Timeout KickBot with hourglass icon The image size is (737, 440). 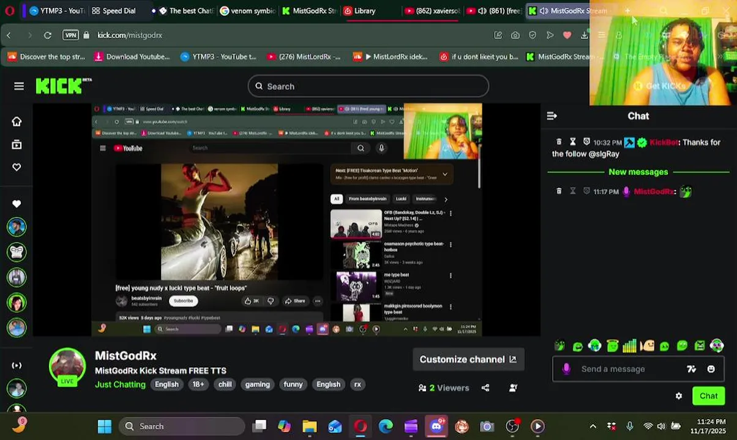click(573, 142)
